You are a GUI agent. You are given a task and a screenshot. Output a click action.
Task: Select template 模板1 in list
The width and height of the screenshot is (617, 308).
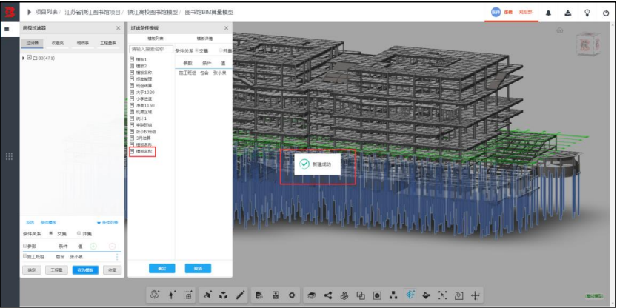pos(141,59)
